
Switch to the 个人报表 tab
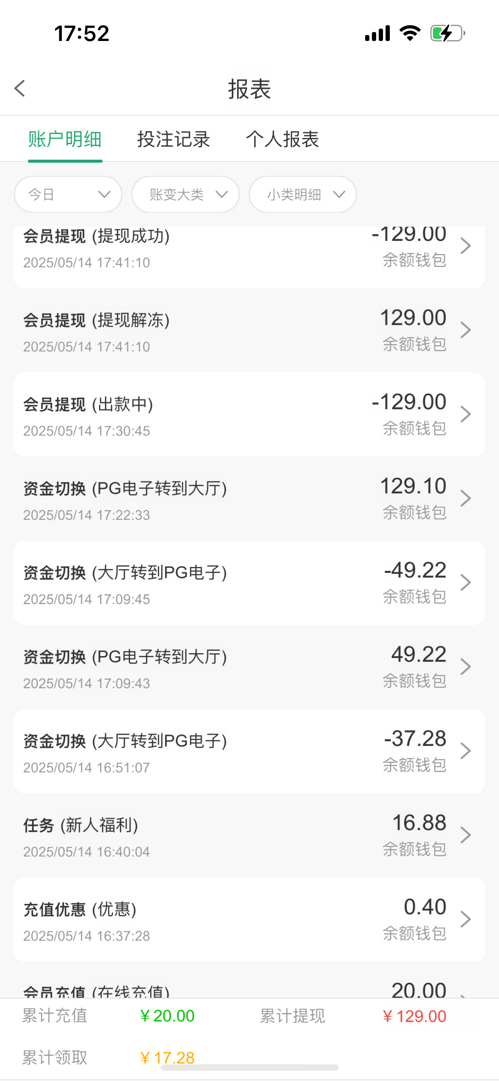point(282,139)
